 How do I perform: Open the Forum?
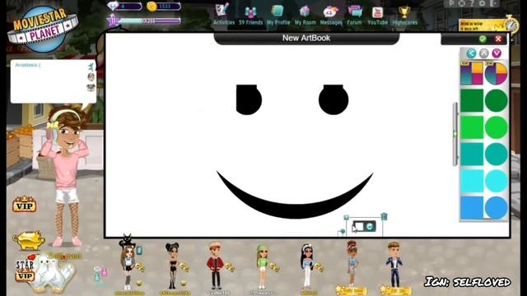pos(355,15)
